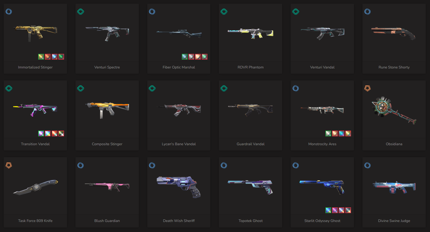
Task: Pick the purple variant swatch on Starlit Odyssey Ghost
Action: point(335,210)
